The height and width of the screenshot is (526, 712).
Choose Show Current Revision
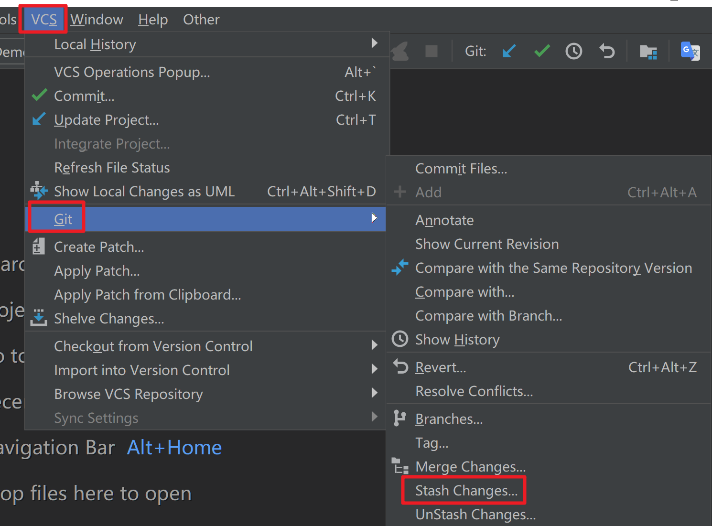coord(549,244)
